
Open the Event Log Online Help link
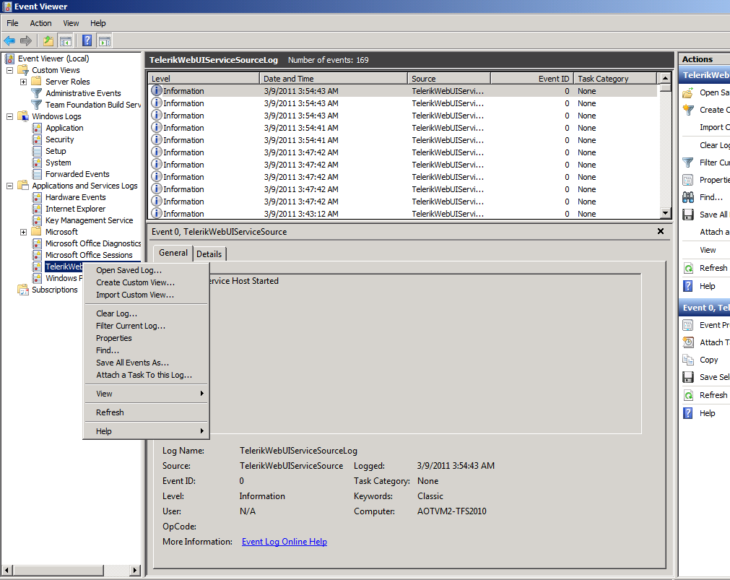(284, 542)
